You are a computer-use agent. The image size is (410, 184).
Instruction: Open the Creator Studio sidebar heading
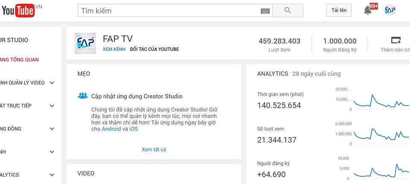tap(14, 40)
